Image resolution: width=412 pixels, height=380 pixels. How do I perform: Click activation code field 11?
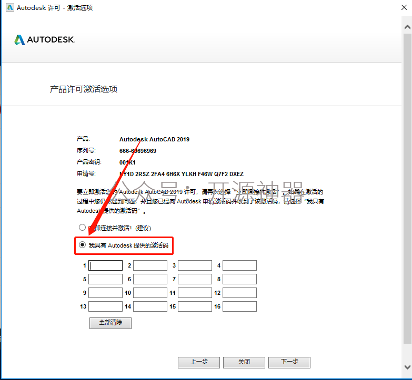[195, 293]
